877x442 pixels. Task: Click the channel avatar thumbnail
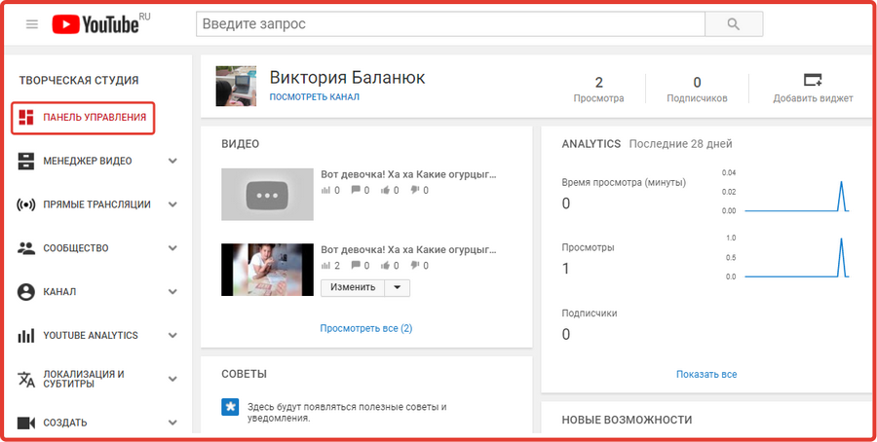click(236, 86)
